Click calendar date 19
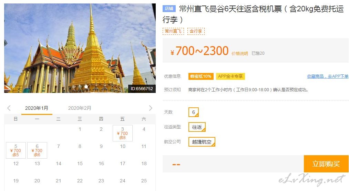The height and width of the screenshot is (191, 349). 16,181
